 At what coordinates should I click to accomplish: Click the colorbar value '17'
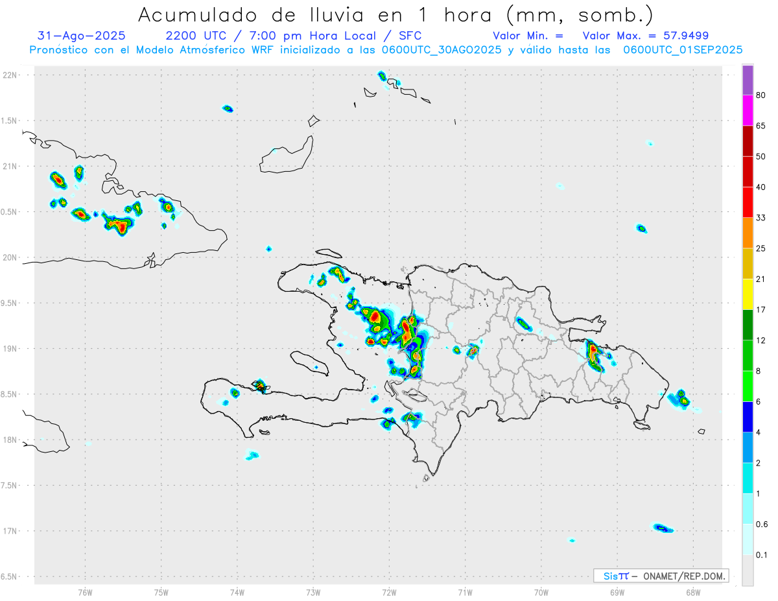click(x=761, y=310)
